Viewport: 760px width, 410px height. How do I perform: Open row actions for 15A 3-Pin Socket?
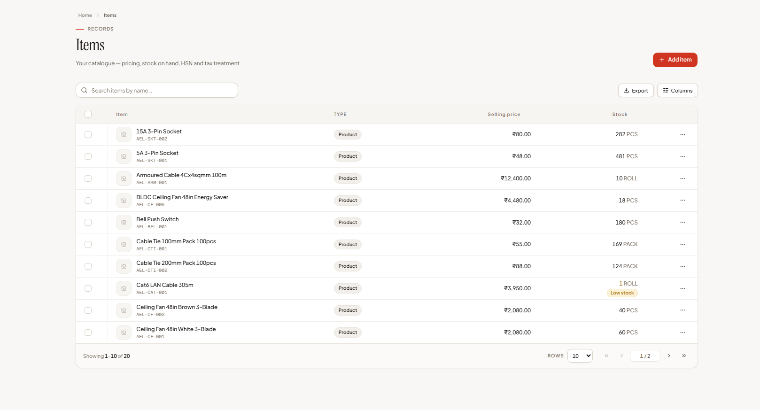tap(682, 134)
